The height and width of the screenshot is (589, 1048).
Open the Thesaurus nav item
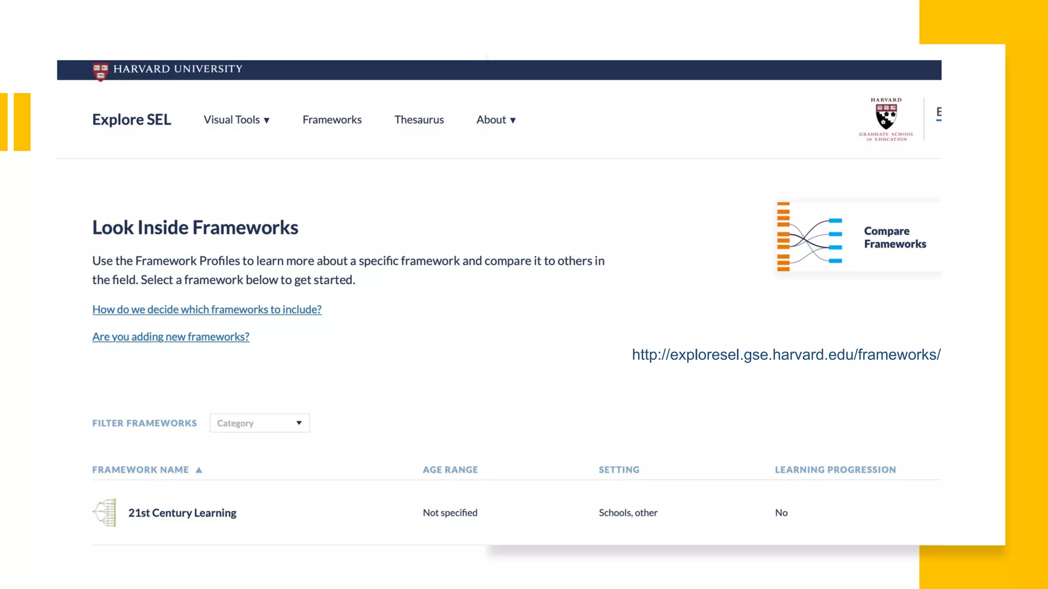419,120
